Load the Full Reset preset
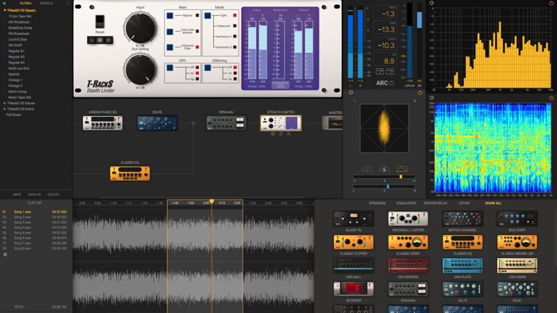The height and width of the screenshot is (313, 557). (x=13, y=115)
